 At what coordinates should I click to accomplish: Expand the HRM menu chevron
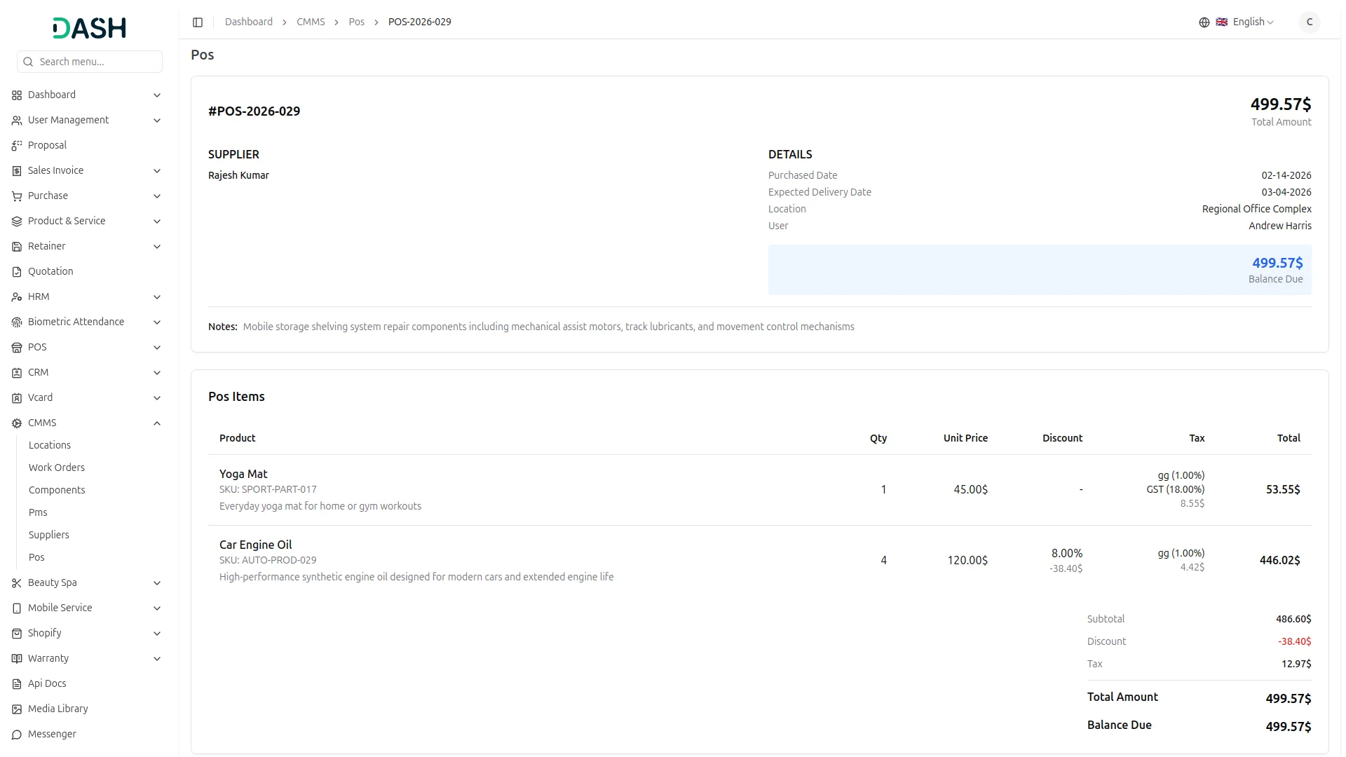pyautogui.click(x=157, y=297)
